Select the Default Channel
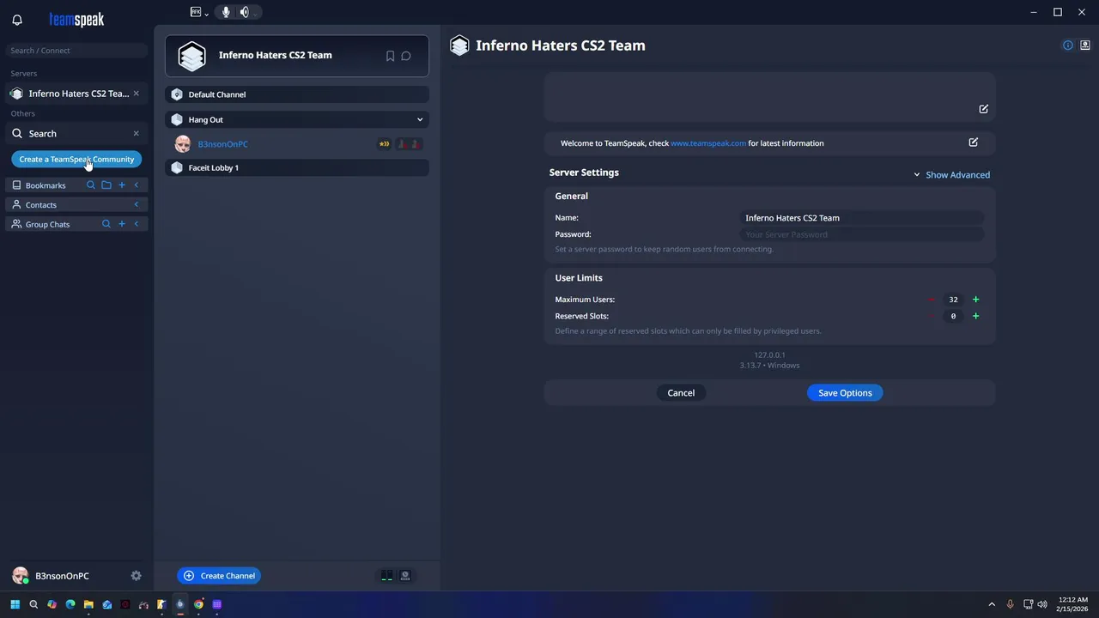1099x618 pixels. 297,94
